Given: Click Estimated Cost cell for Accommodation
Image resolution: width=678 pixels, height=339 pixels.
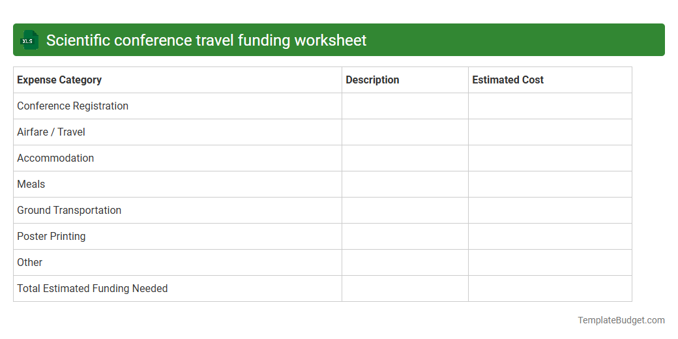Looking at the screenshot, I should pos(550,158).
